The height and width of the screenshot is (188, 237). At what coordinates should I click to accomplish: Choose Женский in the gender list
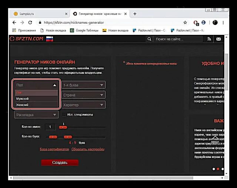coord(36,105)
